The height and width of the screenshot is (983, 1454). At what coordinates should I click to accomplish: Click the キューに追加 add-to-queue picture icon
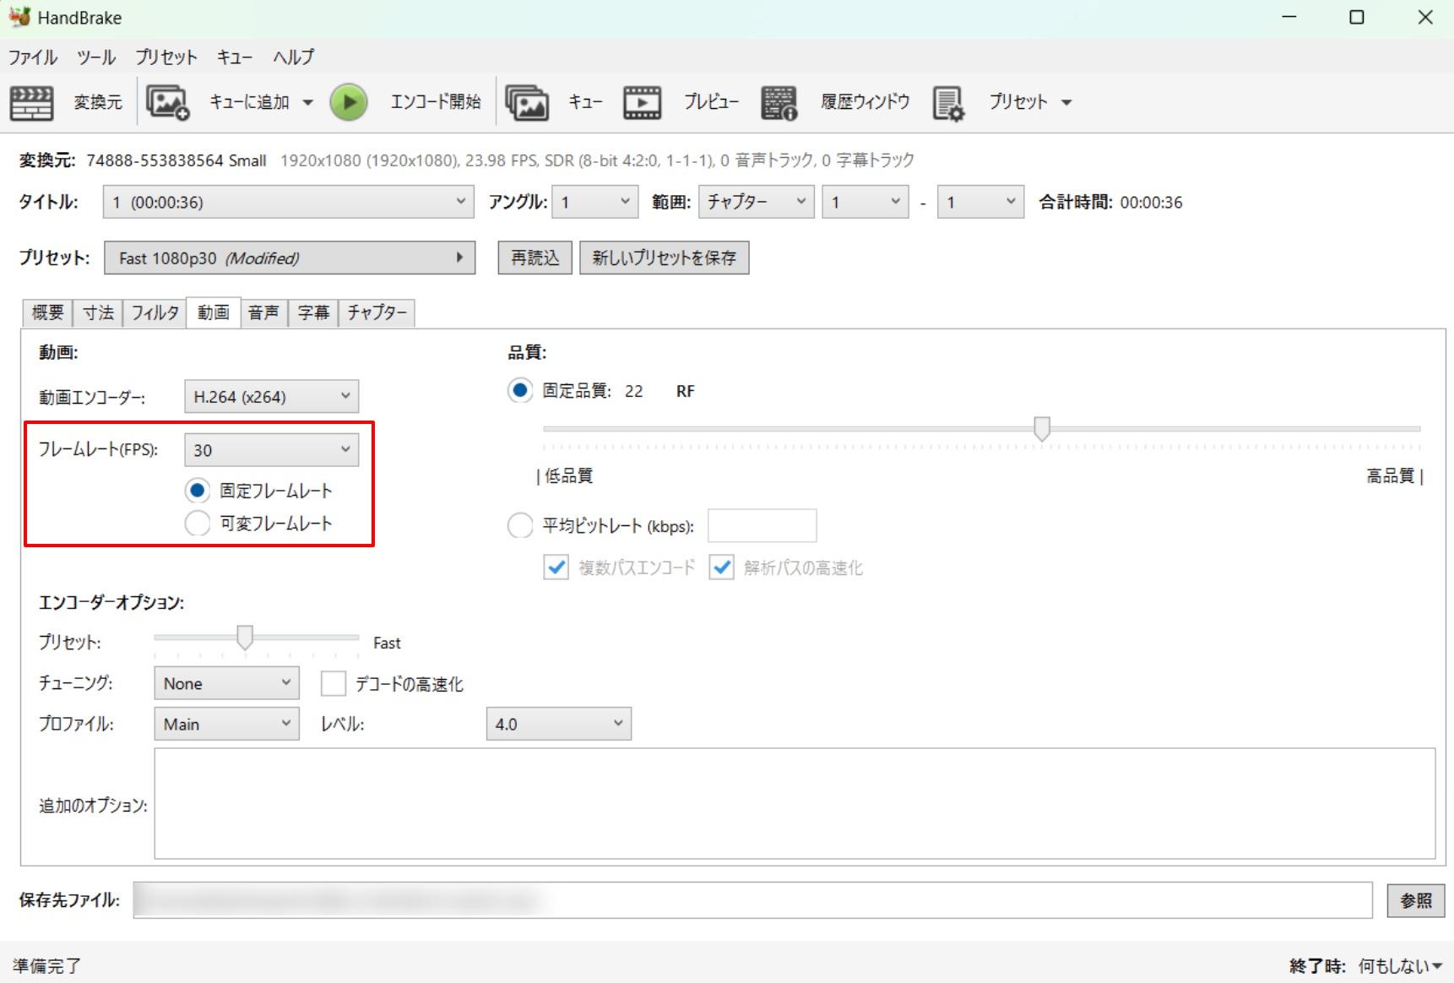[x=167, y=102]
